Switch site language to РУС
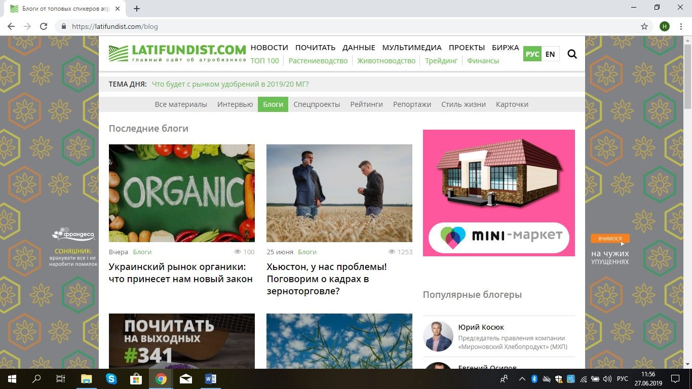 (532, 54)
